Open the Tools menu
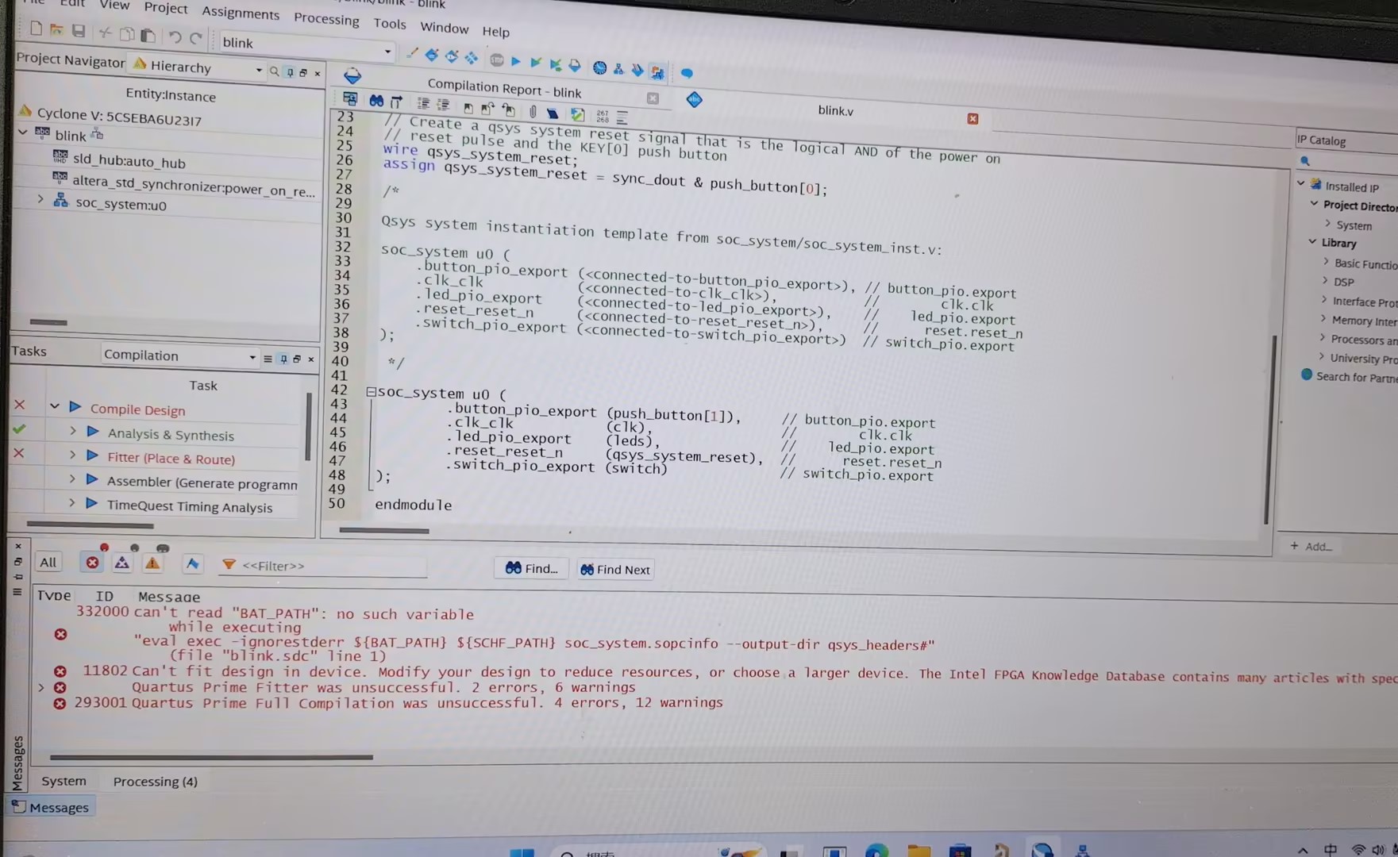This screenshot has height=857, width=1398. point(390,24)
